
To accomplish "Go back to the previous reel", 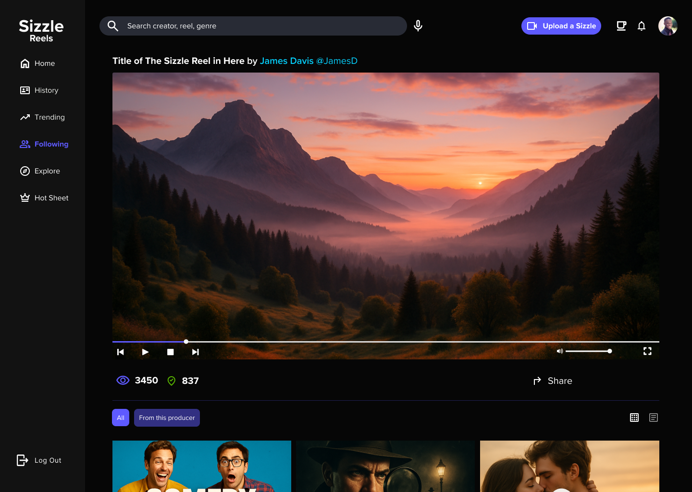I will [x=121, y=352].
